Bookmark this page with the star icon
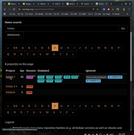Screen dimensions: 134x135 [x=98, y=9]
